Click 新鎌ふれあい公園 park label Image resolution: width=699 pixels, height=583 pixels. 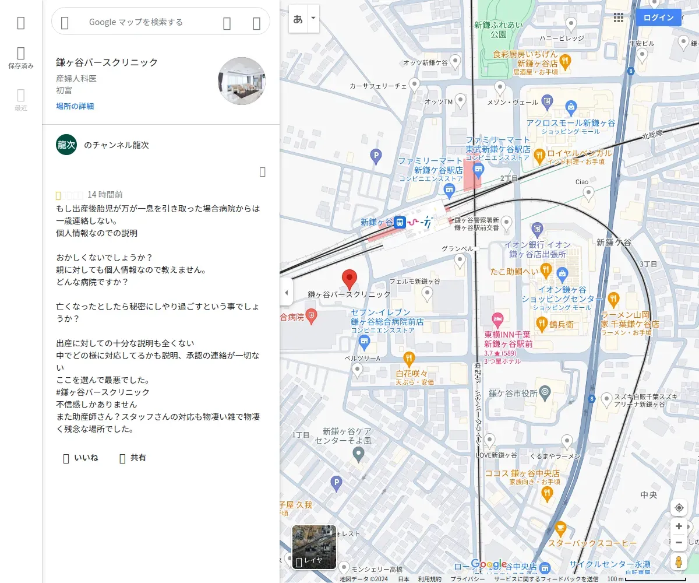click(498, 30)
